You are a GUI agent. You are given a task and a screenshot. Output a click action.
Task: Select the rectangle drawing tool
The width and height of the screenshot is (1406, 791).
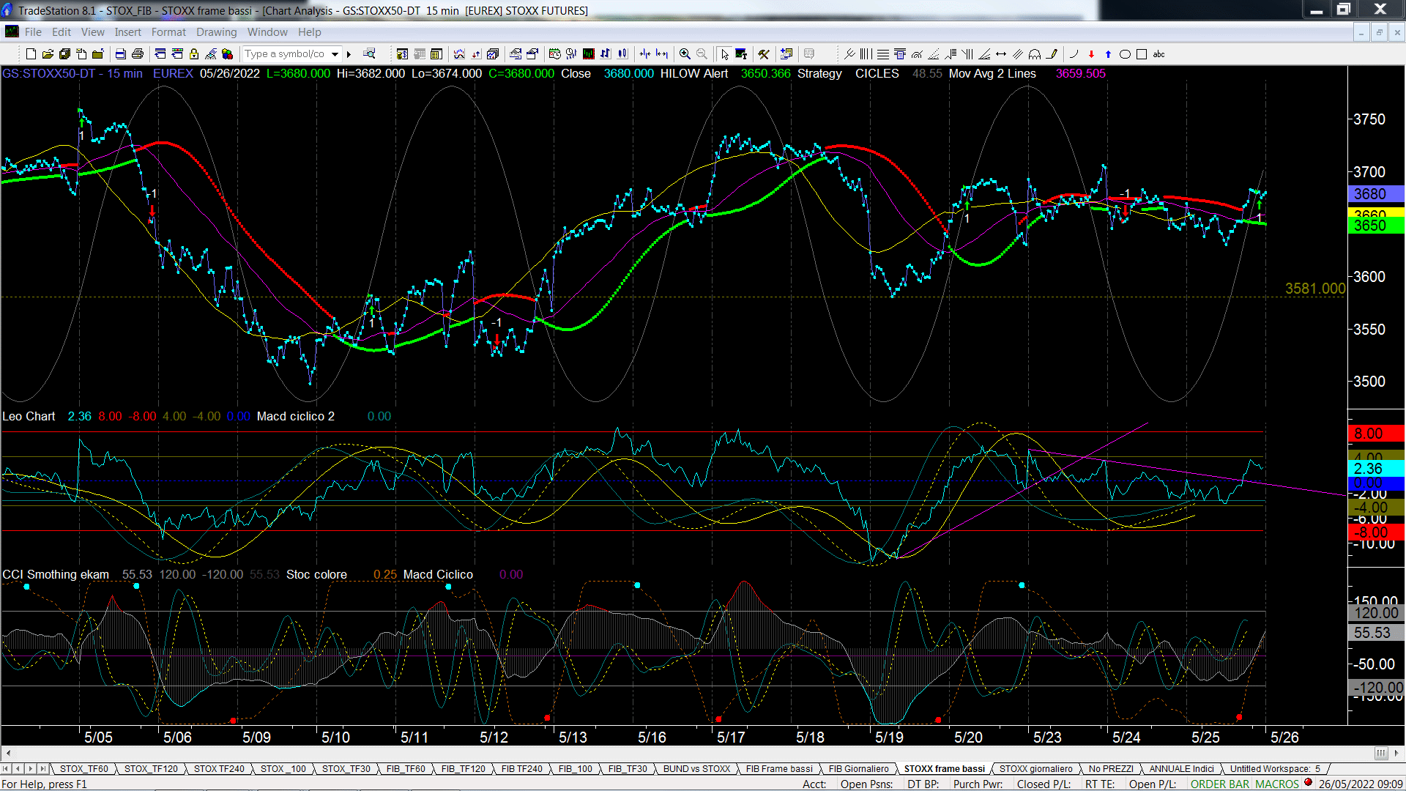1142,54
